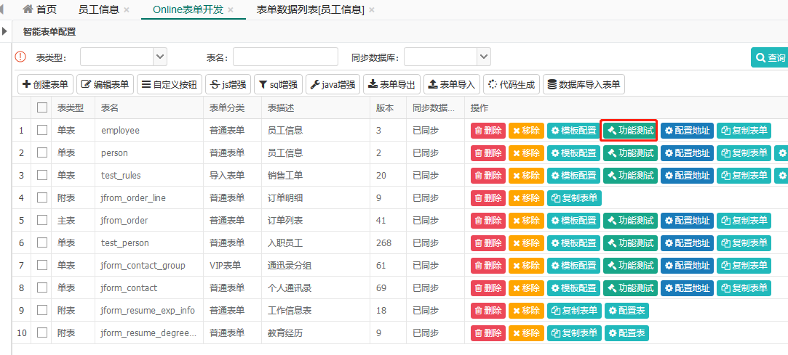This screenshot has height=355, width=788.
Task: Click the 创建表单 plus toolbar button
Action: [x=45, y=85]
